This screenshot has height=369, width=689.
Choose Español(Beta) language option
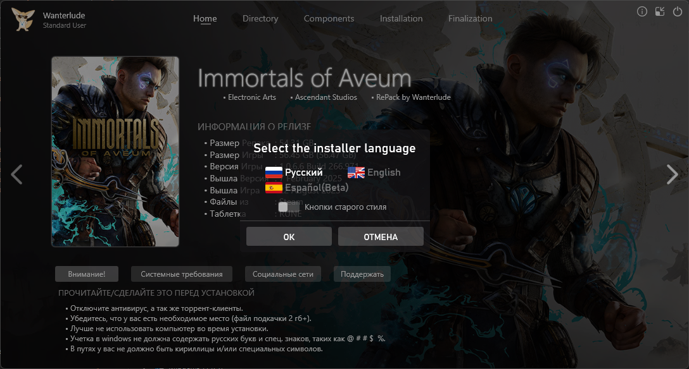click(x=317, y=188)
